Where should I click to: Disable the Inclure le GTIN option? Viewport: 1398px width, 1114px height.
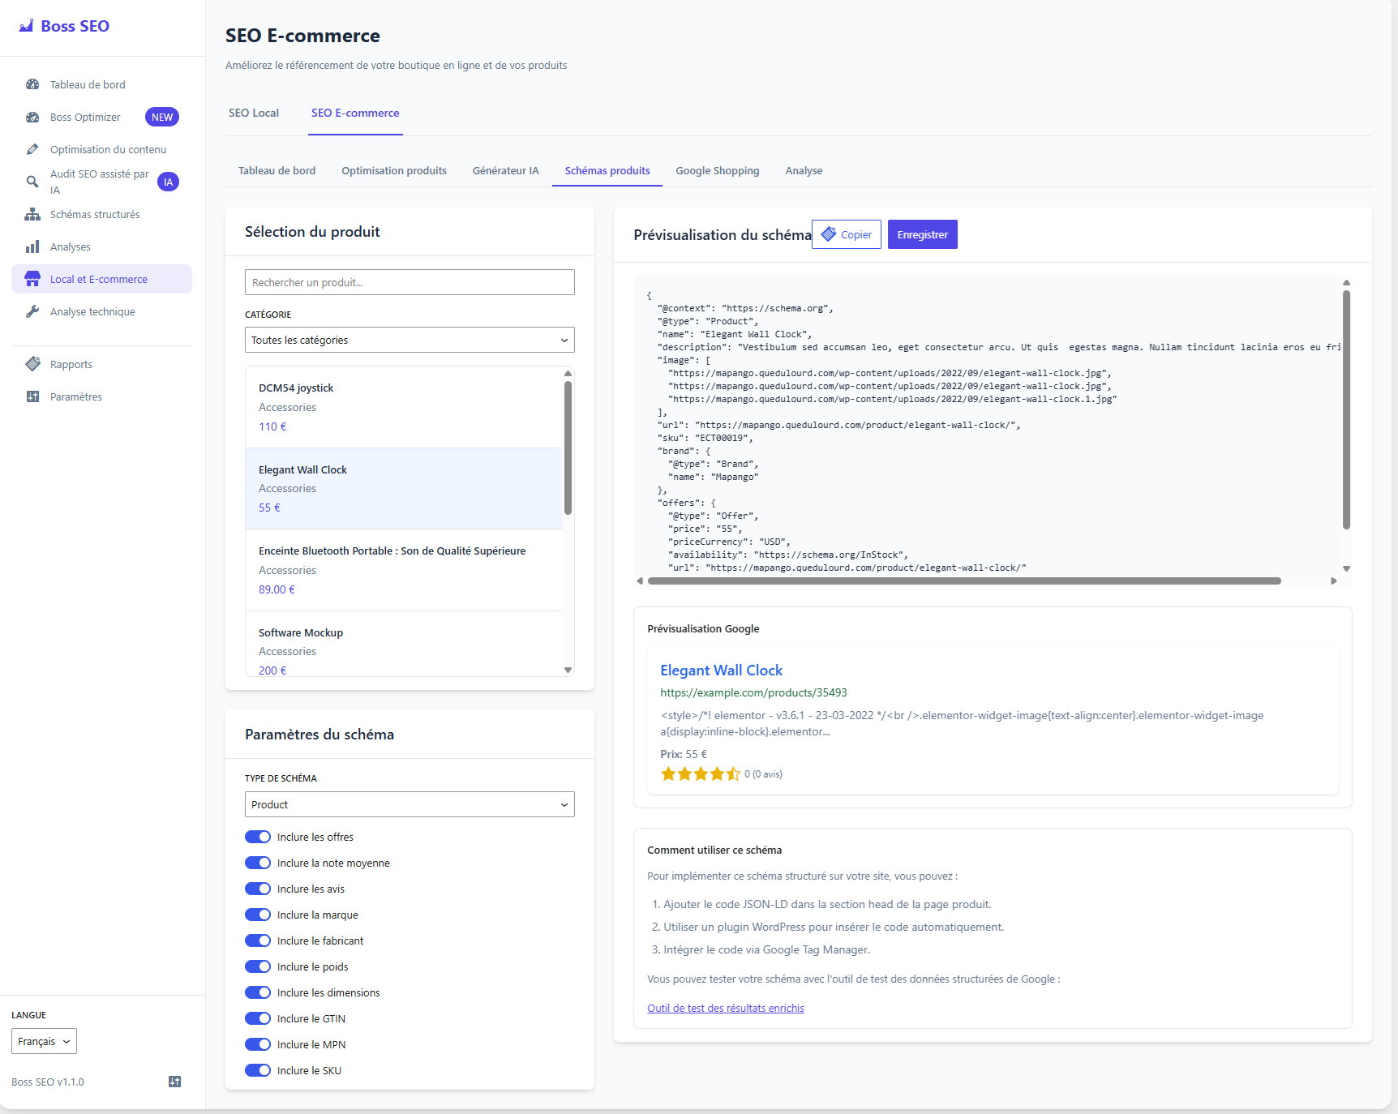[x=258, y=1018]
